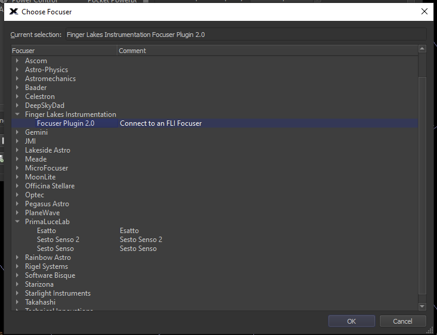
Task: Click the 'Connect to an FLI Focuser' comment
Action: (x=160, y=123)
